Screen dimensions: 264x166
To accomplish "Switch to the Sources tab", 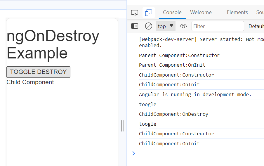I will click(x=260, y=12).
